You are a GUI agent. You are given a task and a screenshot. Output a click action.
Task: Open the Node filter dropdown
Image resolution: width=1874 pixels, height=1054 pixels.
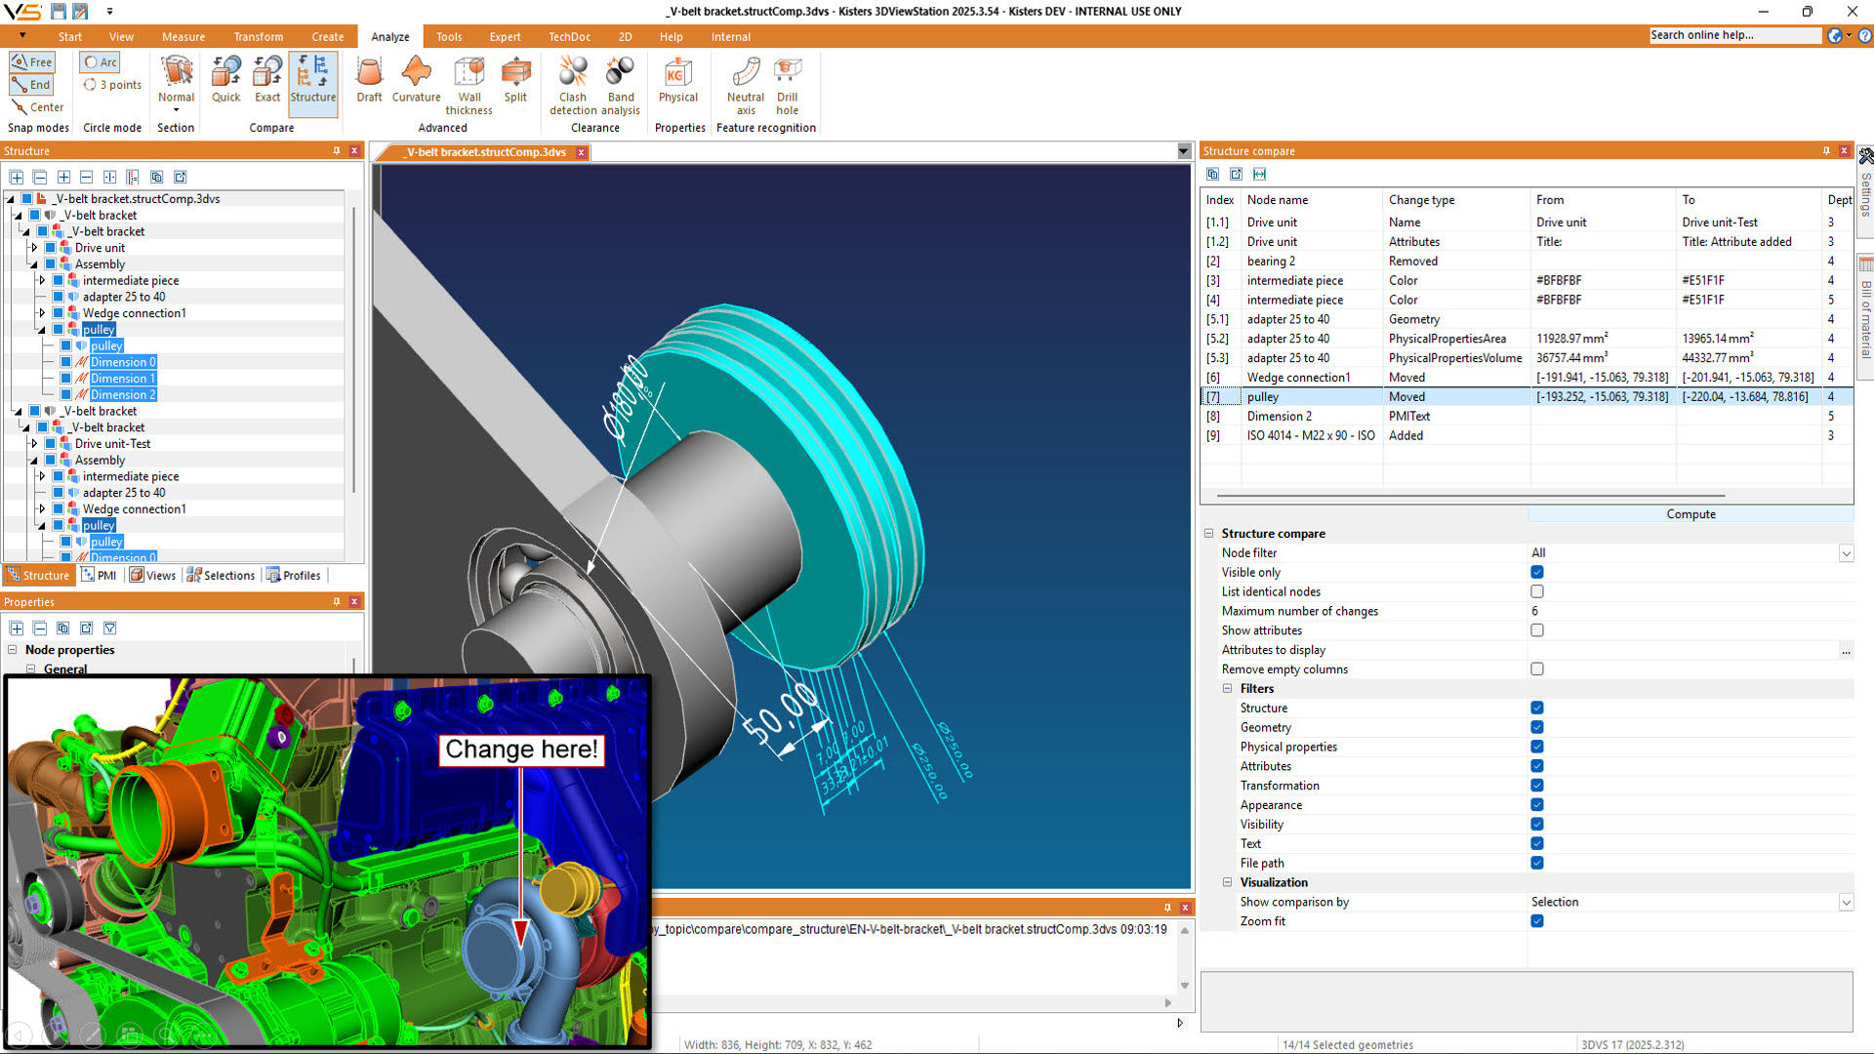1846,553
